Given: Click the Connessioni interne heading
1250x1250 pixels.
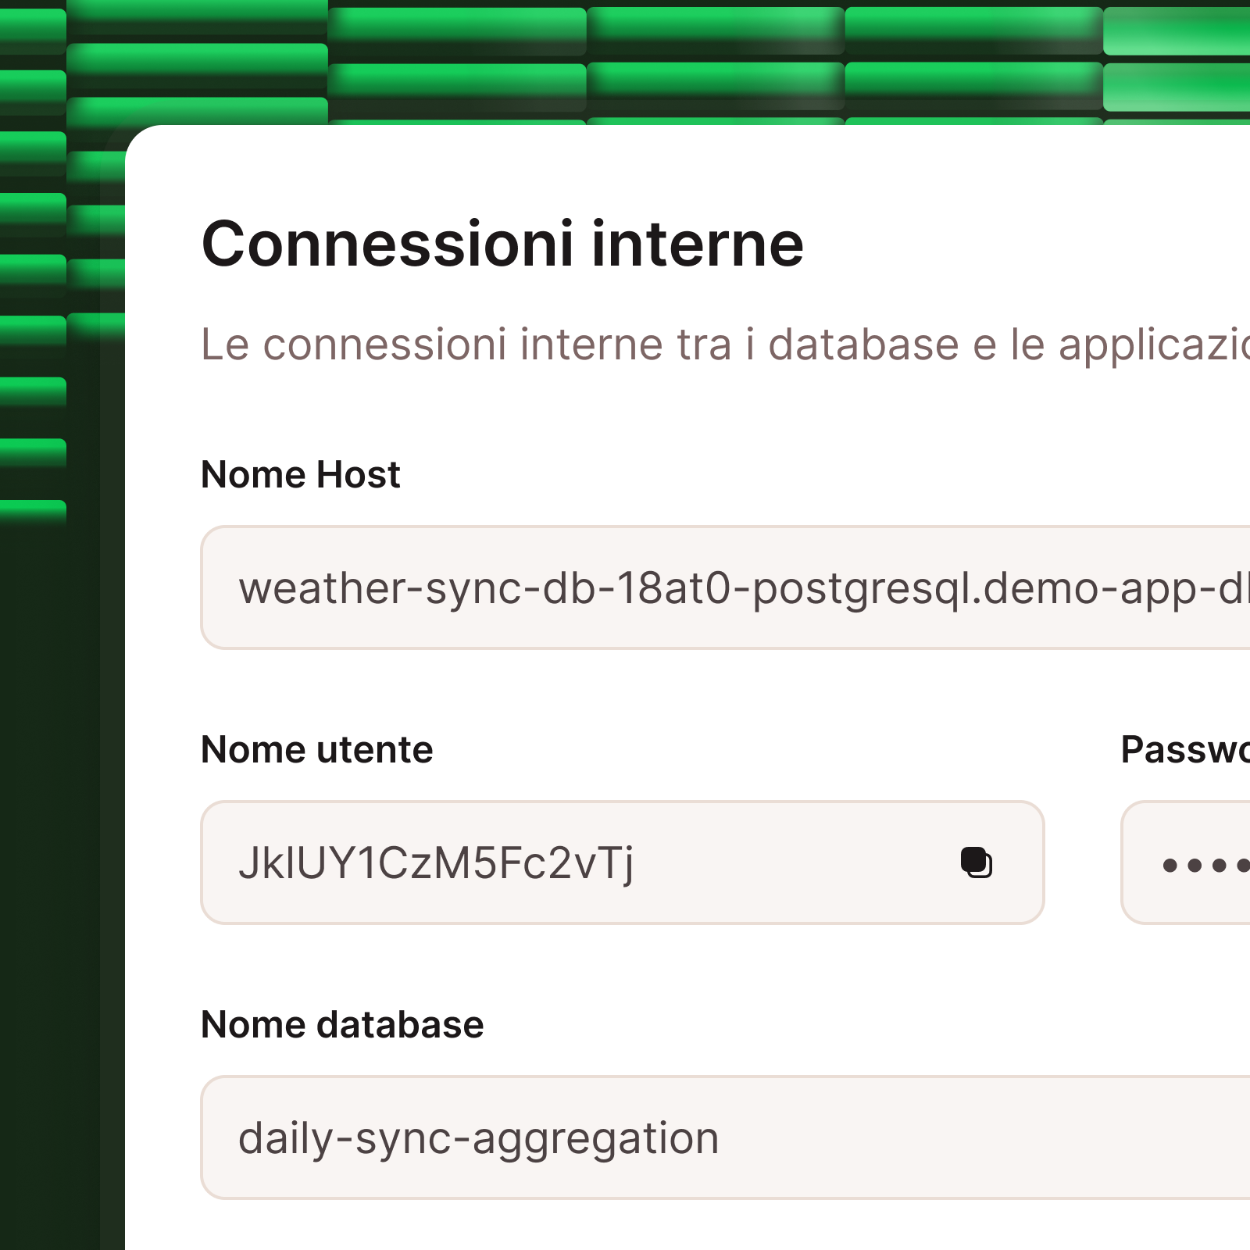Looking at the screenshot, I should (x=502, y=243).
